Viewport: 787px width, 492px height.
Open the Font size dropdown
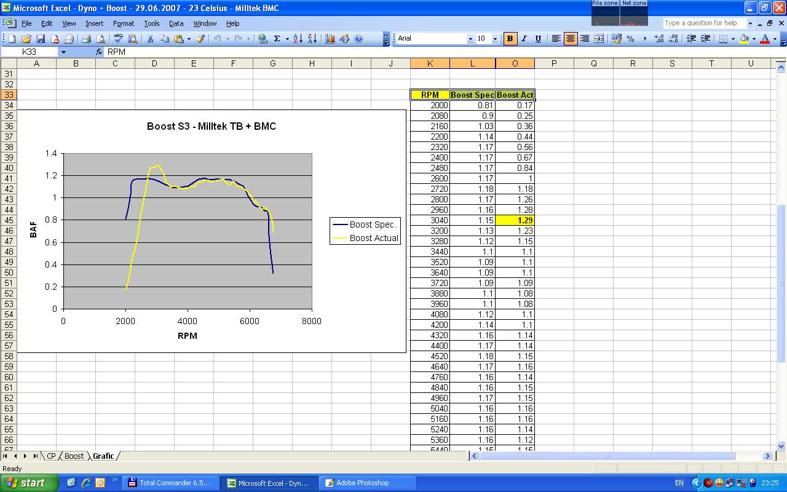[x=495, y=39]
